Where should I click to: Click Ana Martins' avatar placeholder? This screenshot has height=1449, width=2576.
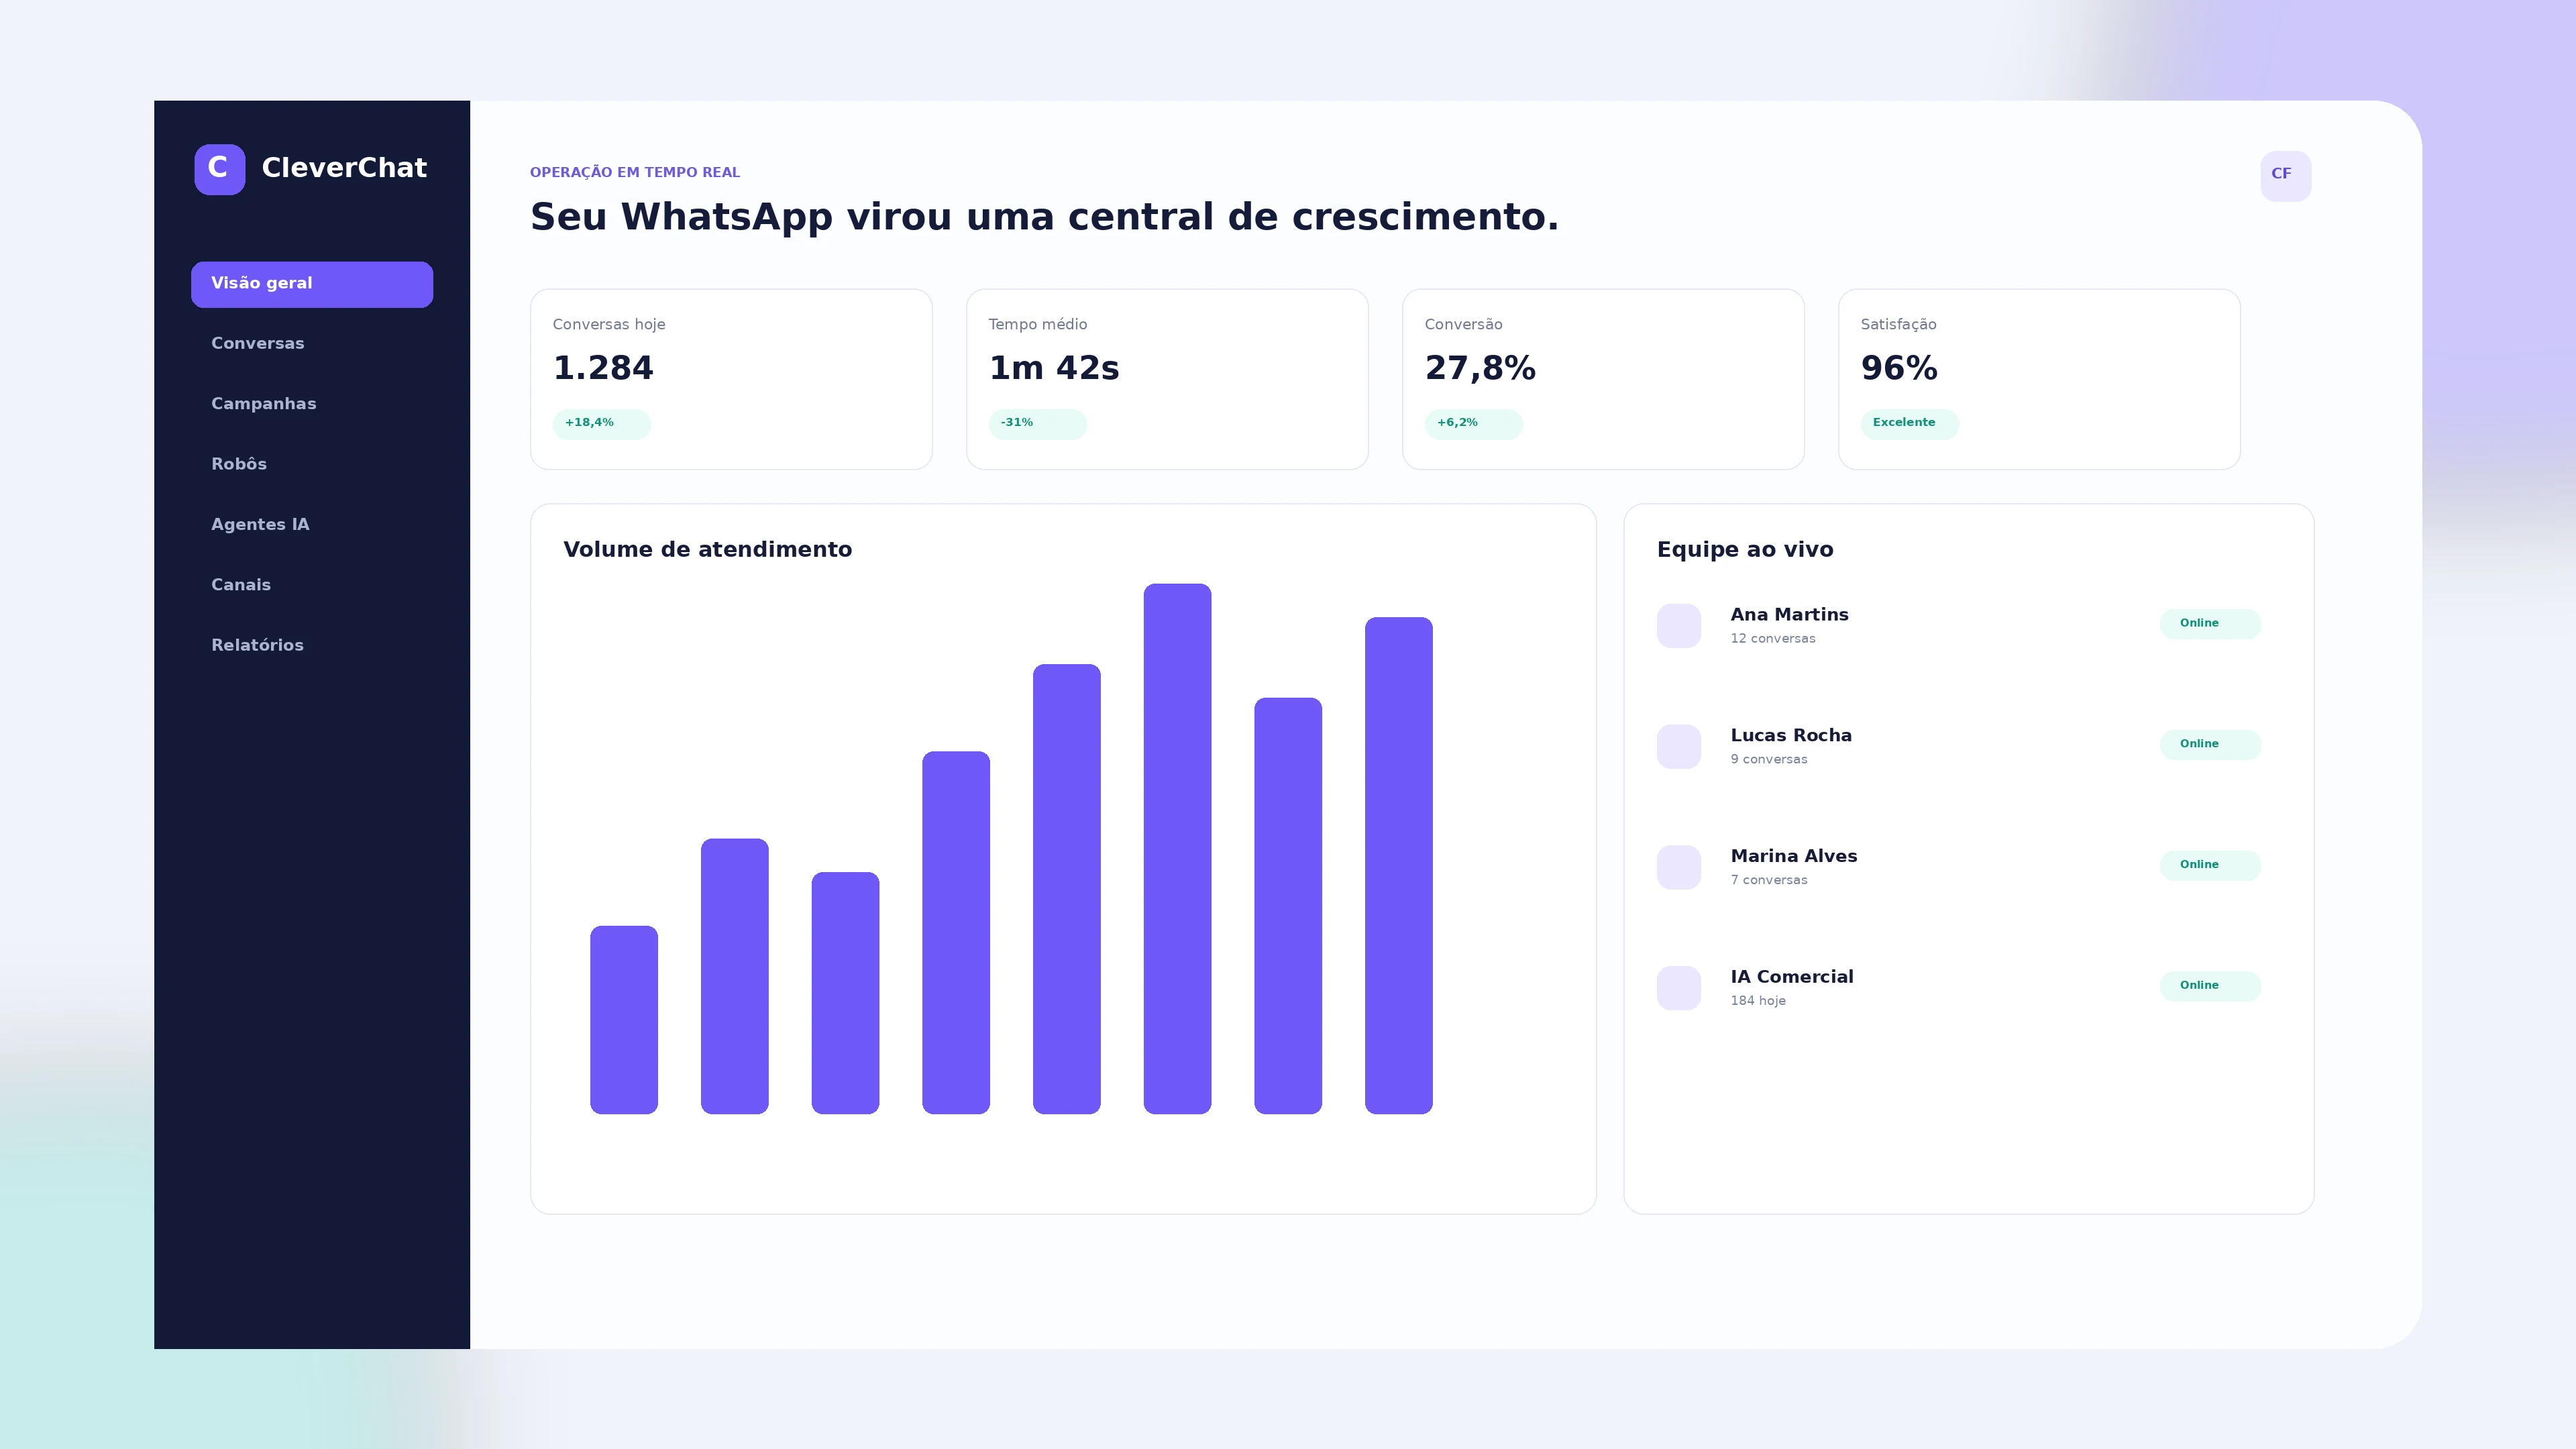1679,626
